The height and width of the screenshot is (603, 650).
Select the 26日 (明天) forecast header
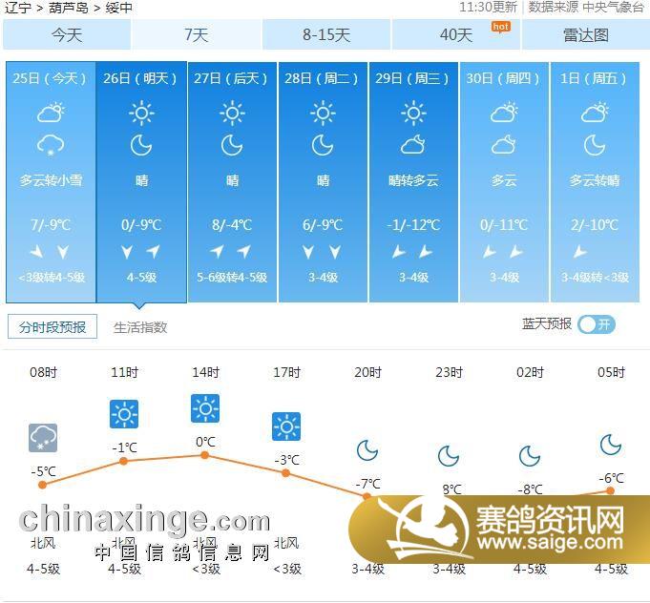point(140,78)
